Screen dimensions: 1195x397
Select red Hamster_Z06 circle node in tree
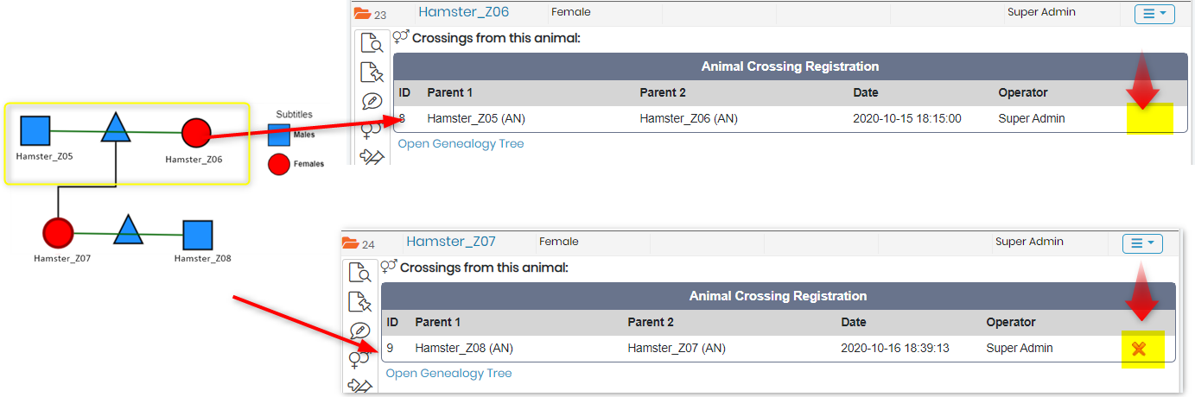point(196,133)
